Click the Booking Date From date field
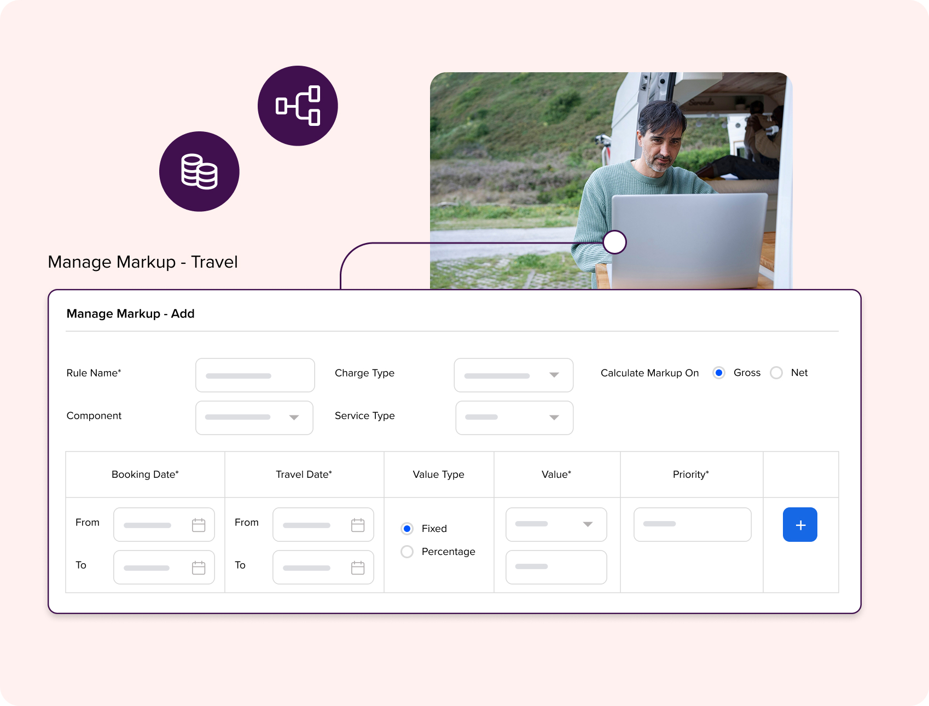929x706 pixels. click(164, 524)
